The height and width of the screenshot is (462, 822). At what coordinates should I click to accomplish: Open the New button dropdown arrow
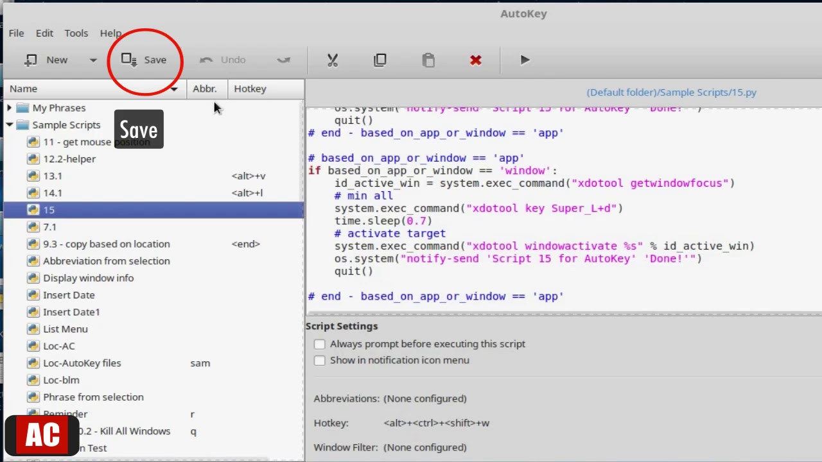click(93, 60)
